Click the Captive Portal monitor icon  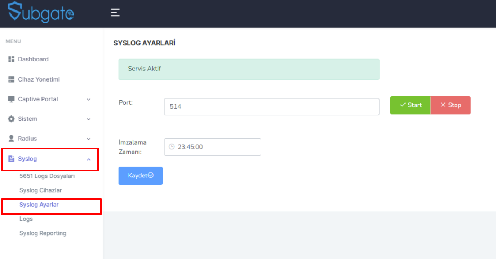click(x=11, y=99)
